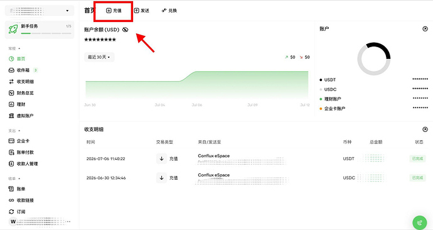Click the green balance trend chart
Image resolution: width=433 pixels, height=230 pixels.
tap(197, 85)
